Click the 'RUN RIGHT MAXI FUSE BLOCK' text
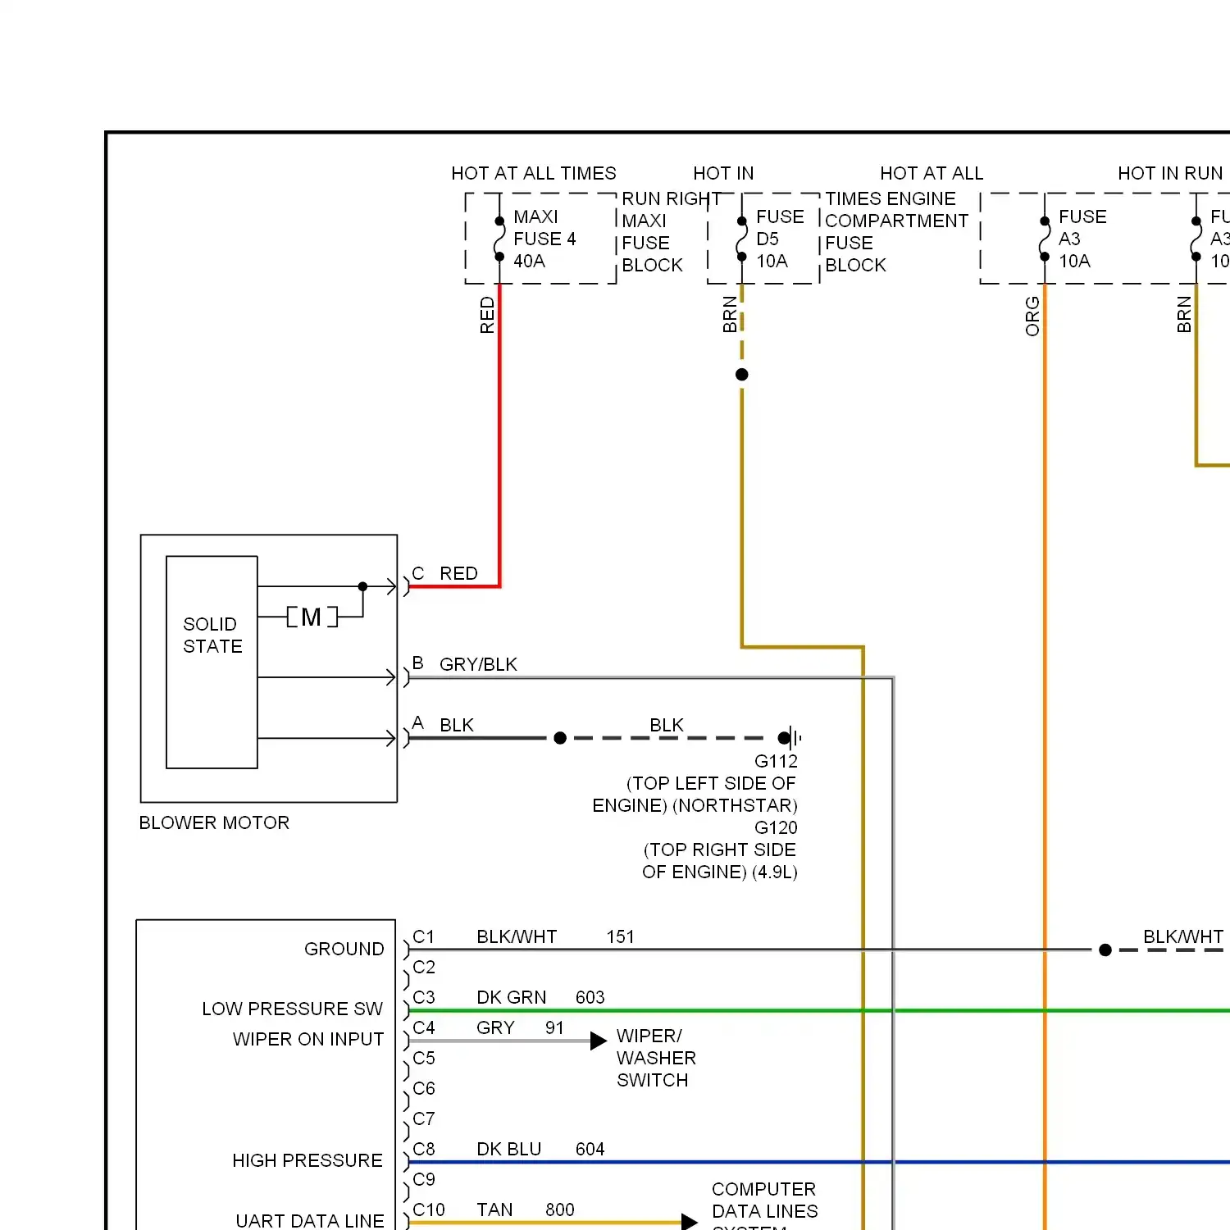The height and width of the screenshot is (1230, 1230). tap(672, 232)
